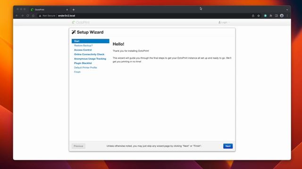Go to the Restore Backup? step
302x169 pixels.
[83, 46]
